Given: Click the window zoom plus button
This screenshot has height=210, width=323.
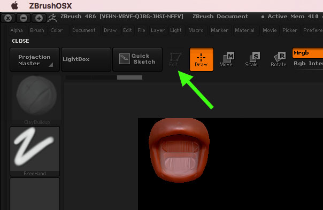Looking at the screenshot, I should click(x=39, y=18).
